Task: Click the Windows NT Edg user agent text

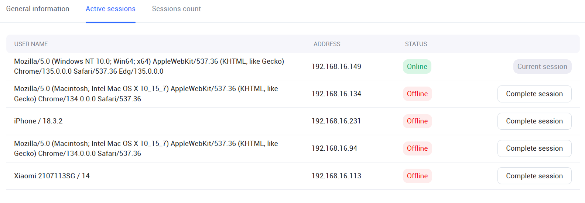Action: click(149, 66)
